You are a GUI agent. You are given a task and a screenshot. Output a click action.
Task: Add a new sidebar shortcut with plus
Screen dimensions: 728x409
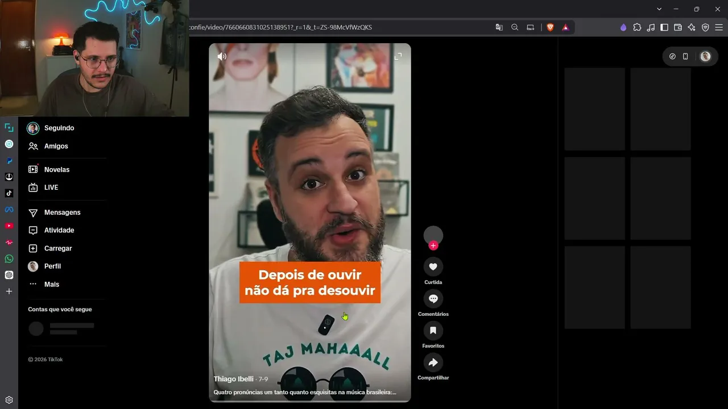coord(9,291)
